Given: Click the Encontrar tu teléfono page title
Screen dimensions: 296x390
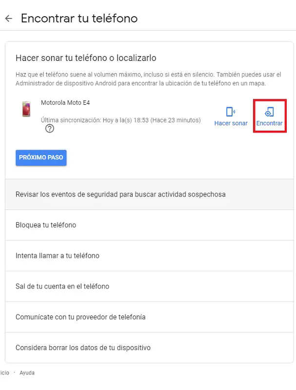Looking at the screenshot, I should pyautogui.click(x=79, y=19).
